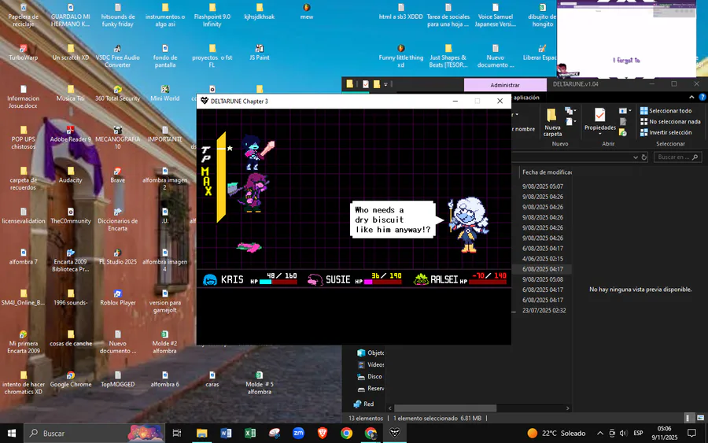Click the scroll right arrow in Explorer
The height and width of the screenshot is (443, 708).
[567, 408]
